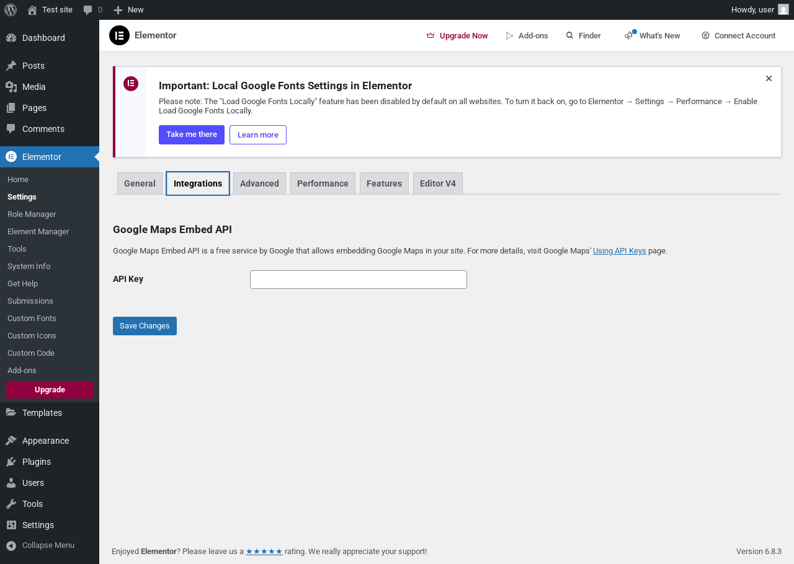The width and height of the screenshot is (794, 564).
Task: Click the Users person icon
Action: (x=11, y=483)
